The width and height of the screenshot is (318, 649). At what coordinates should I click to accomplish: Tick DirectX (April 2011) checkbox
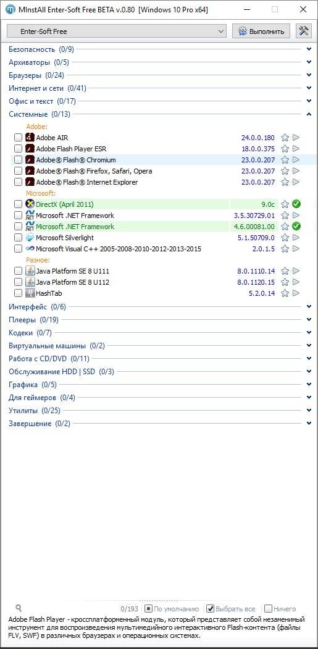19,204
